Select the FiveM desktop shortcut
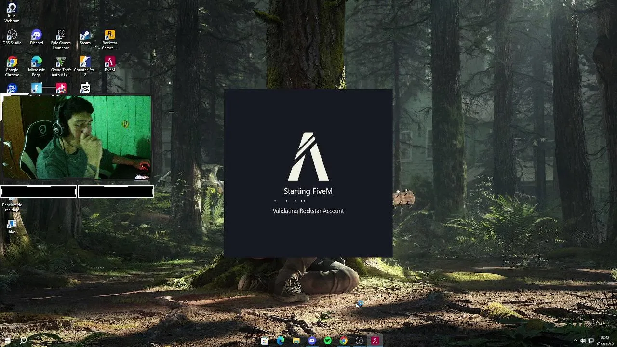The image size is (617, 347). tap(109, 65)
